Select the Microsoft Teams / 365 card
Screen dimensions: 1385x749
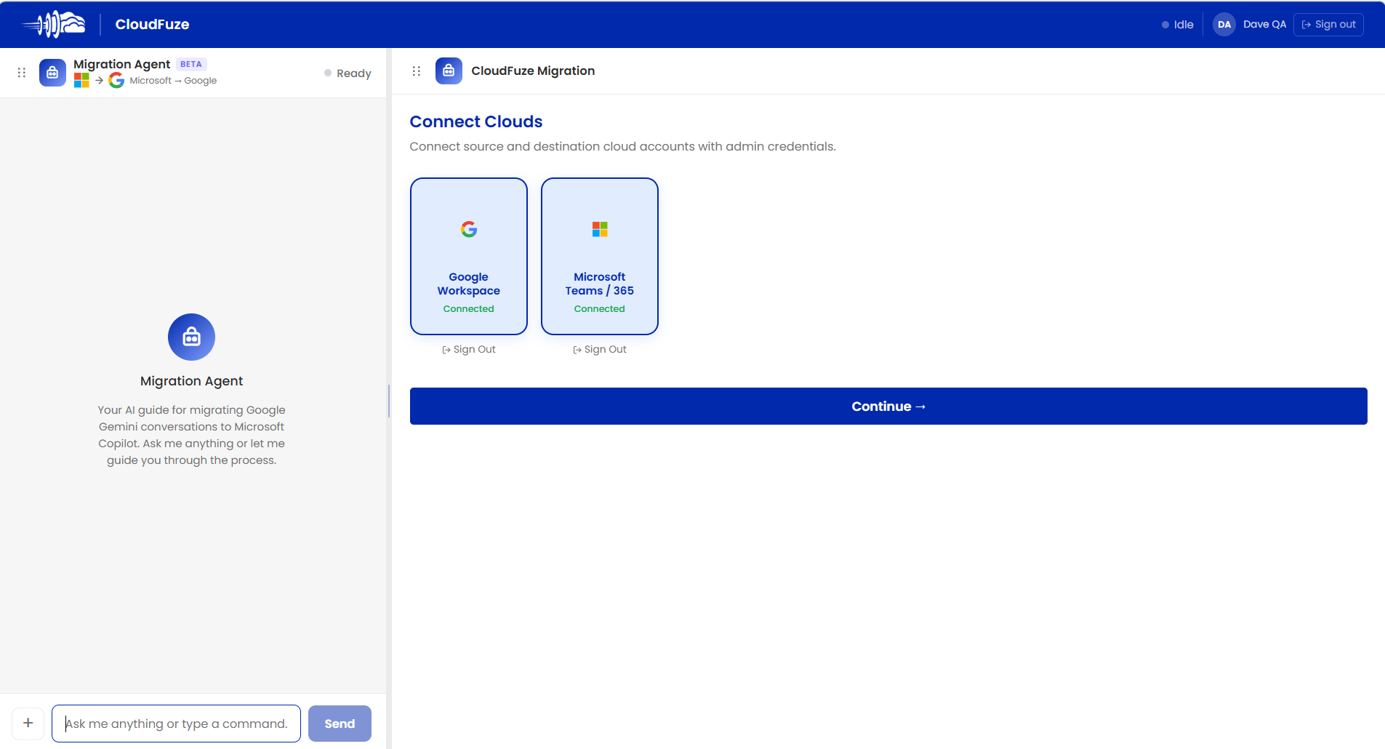[x=600, y=256]
